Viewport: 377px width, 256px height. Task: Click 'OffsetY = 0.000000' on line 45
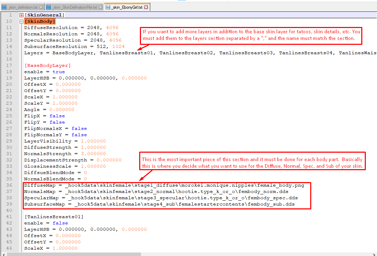tap(52, 242)
